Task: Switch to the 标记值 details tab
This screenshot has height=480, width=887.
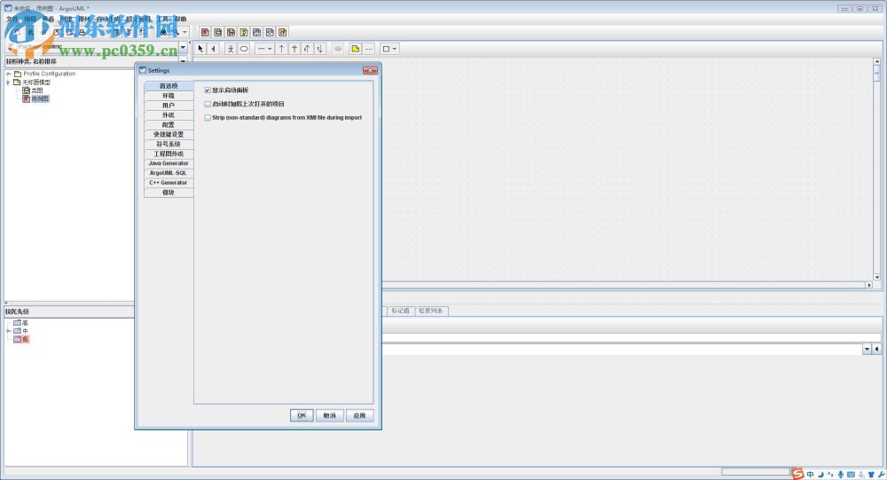Action: (x=401, y=311)
